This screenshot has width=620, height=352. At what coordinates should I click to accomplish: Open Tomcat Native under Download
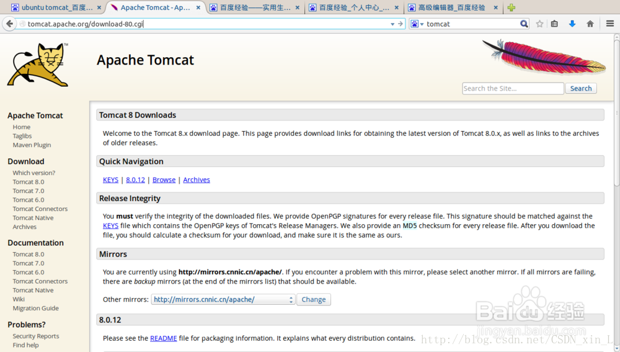point(33,218)
